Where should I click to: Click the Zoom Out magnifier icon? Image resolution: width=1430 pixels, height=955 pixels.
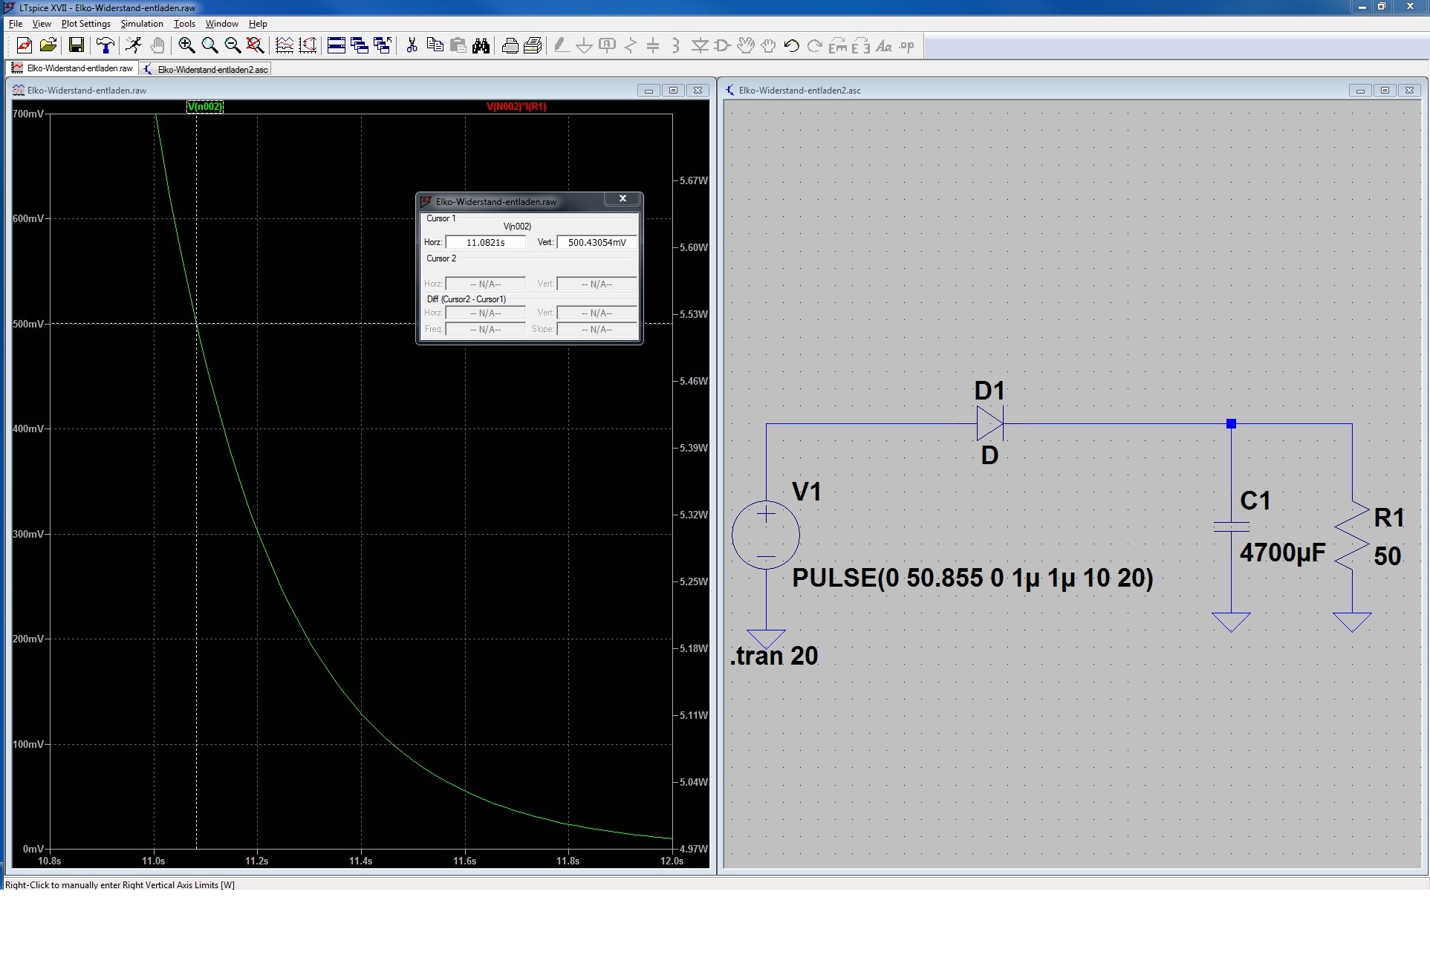click(233, 46)
